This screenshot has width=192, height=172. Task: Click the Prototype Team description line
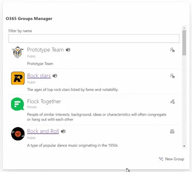(40, 64)
